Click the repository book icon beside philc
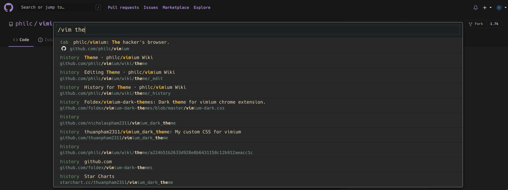This screenshot has width=508, height=190. tap(11, 24)
